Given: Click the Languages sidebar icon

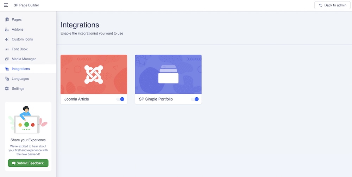Looking at the screenshot, I should click(x=7, y=79).
